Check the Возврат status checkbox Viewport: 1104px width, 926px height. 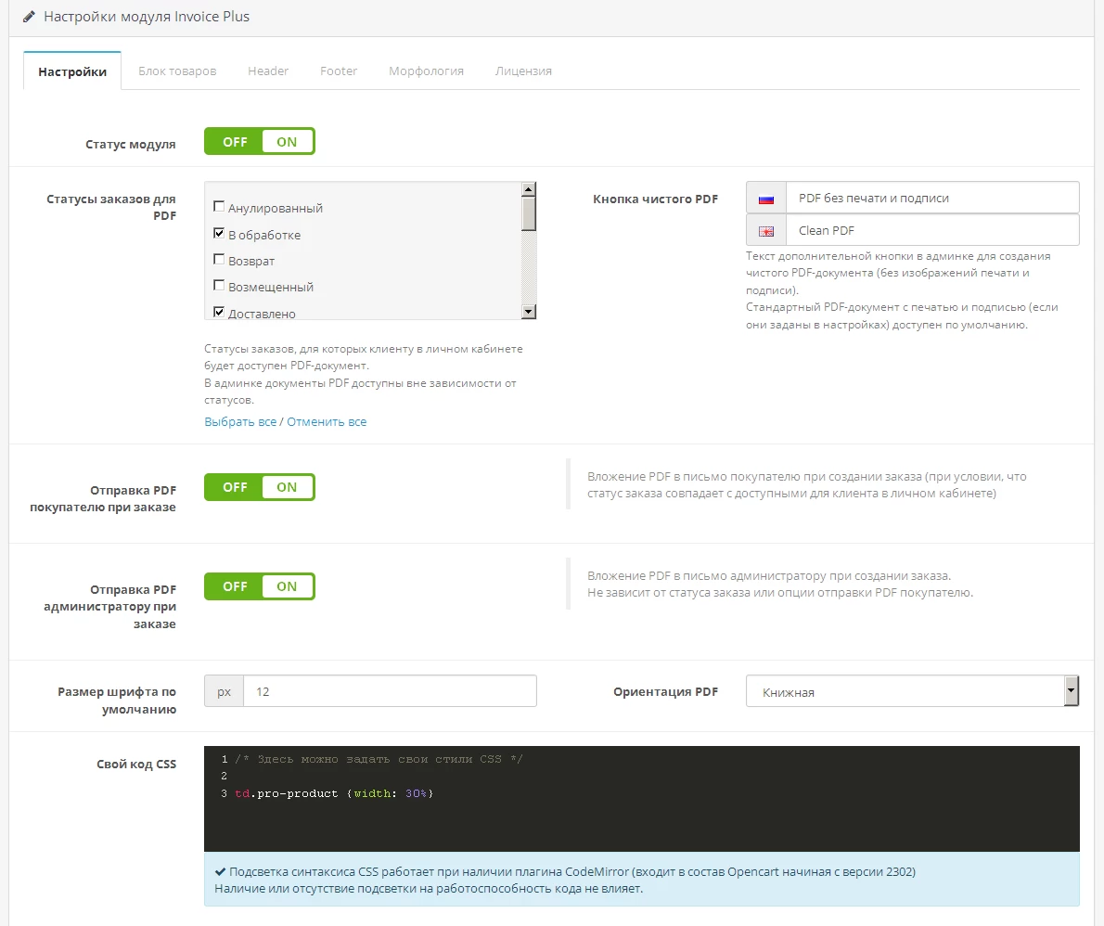pos(219,259)
